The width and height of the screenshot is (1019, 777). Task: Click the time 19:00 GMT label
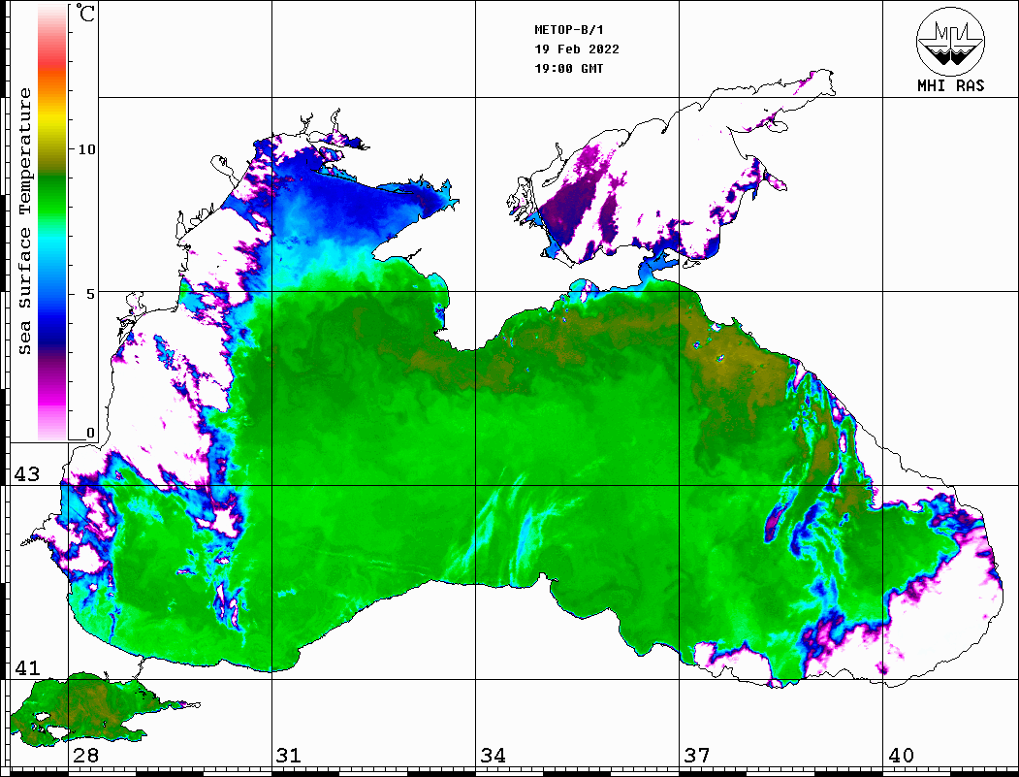click(x=568, y=69)
